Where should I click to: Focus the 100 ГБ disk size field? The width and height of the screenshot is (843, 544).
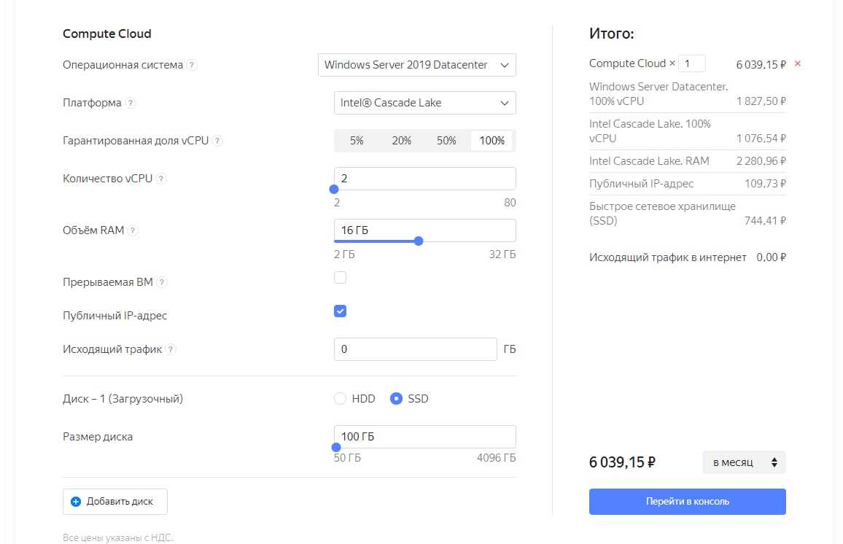(424, 437)
